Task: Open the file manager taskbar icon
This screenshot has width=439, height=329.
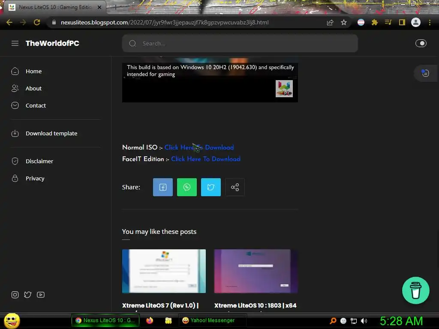Action: coord(168,320)
